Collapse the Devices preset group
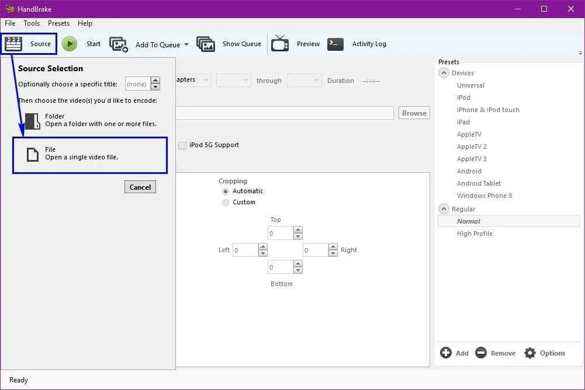 [444, 73]
